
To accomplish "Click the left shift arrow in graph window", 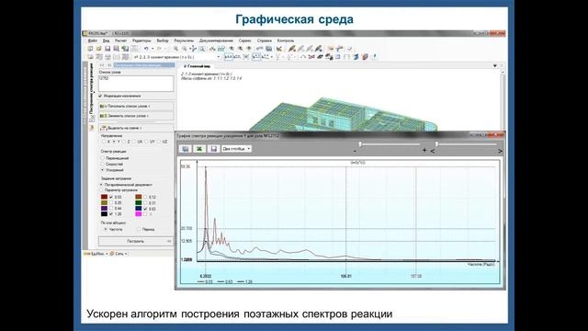I will coord(433,151).
